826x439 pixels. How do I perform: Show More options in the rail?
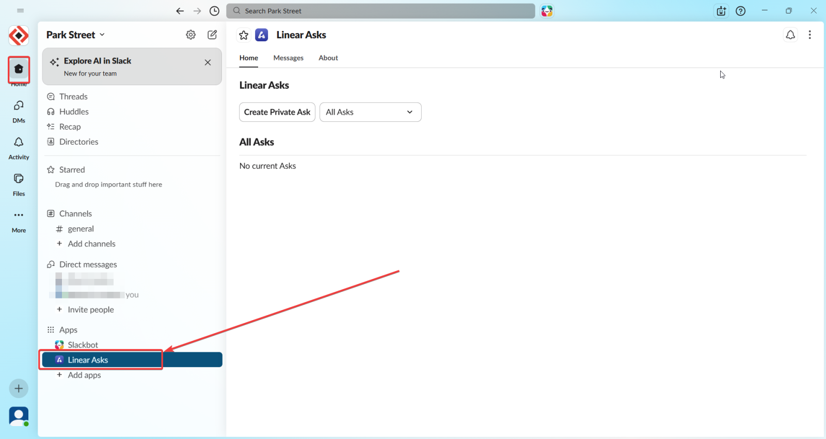click(x=19, y=221)
